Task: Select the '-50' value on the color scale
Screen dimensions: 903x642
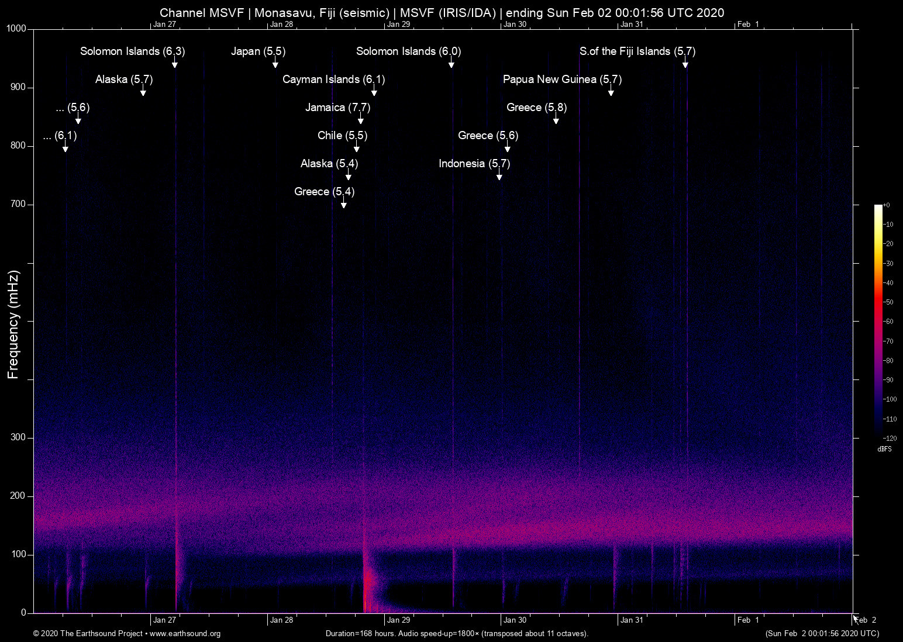Action: pyautogui.click(x=888, y=302)
